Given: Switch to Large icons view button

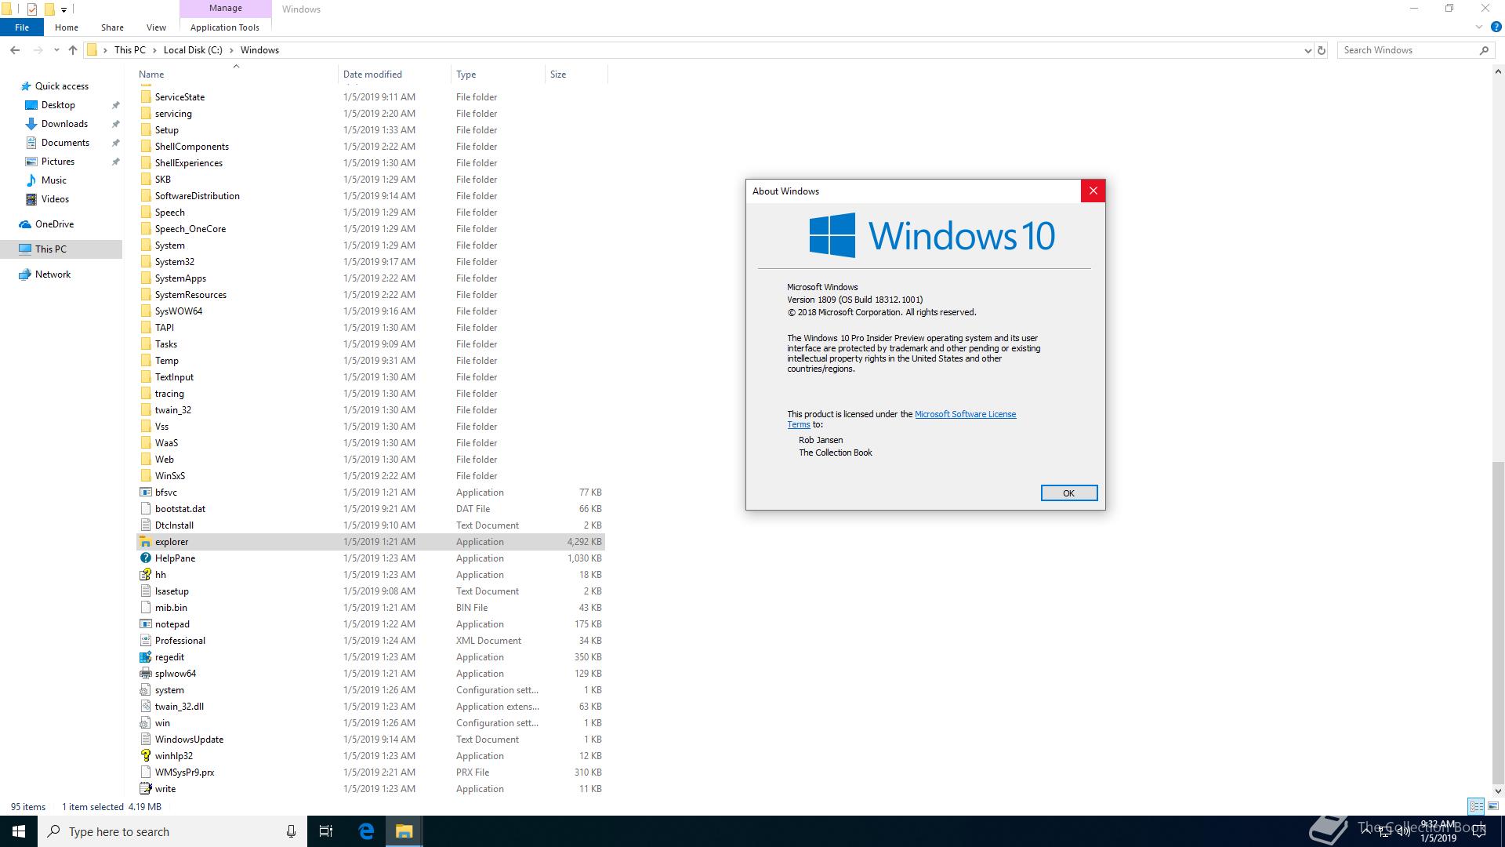Looking at the screenshot, I should pos(1493,806).
